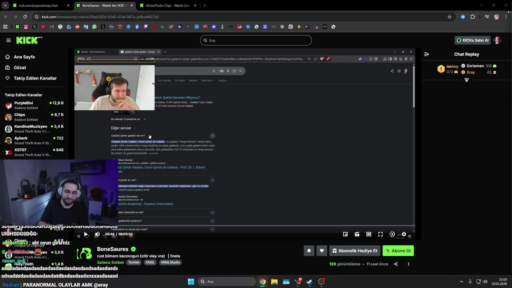Open picture-in-picture mini player
Screen dimensions: 512x288
click(345, 234)
